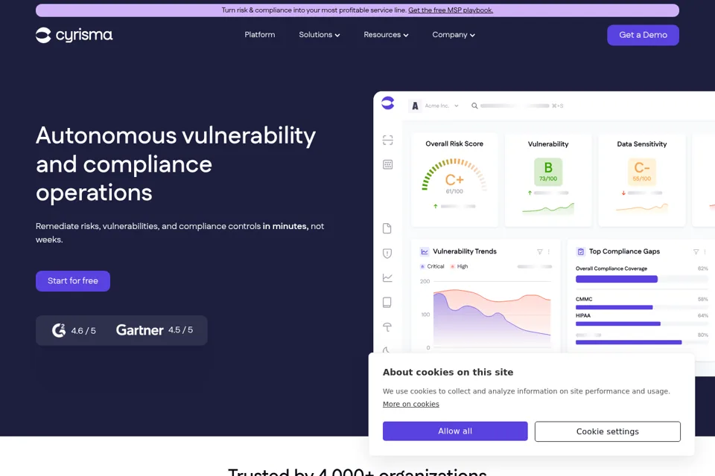This screenshot has height=476, width=715.
Task: Click the 'Autonomous vulnerability and compliance operations' headline
Action: 176,164
